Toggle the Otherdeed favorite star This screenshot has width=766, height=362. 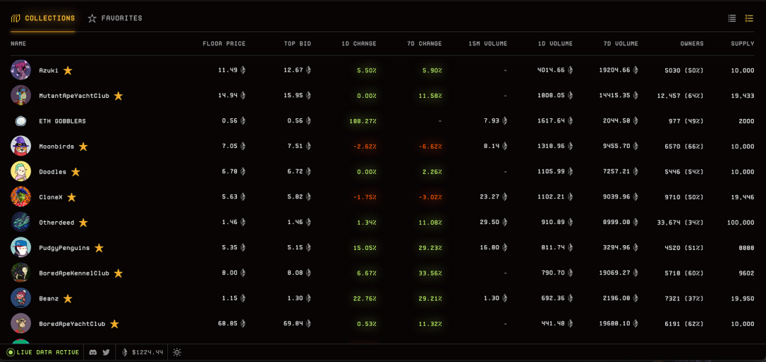[84, 222]
